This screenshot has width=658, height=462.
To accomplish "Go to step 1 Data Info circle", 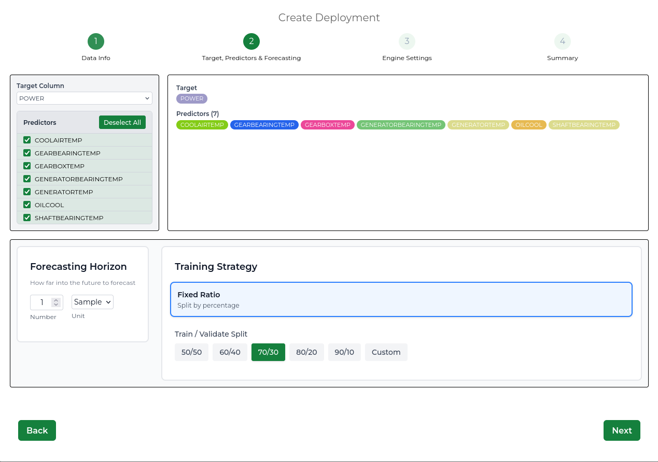I will 96,41.
